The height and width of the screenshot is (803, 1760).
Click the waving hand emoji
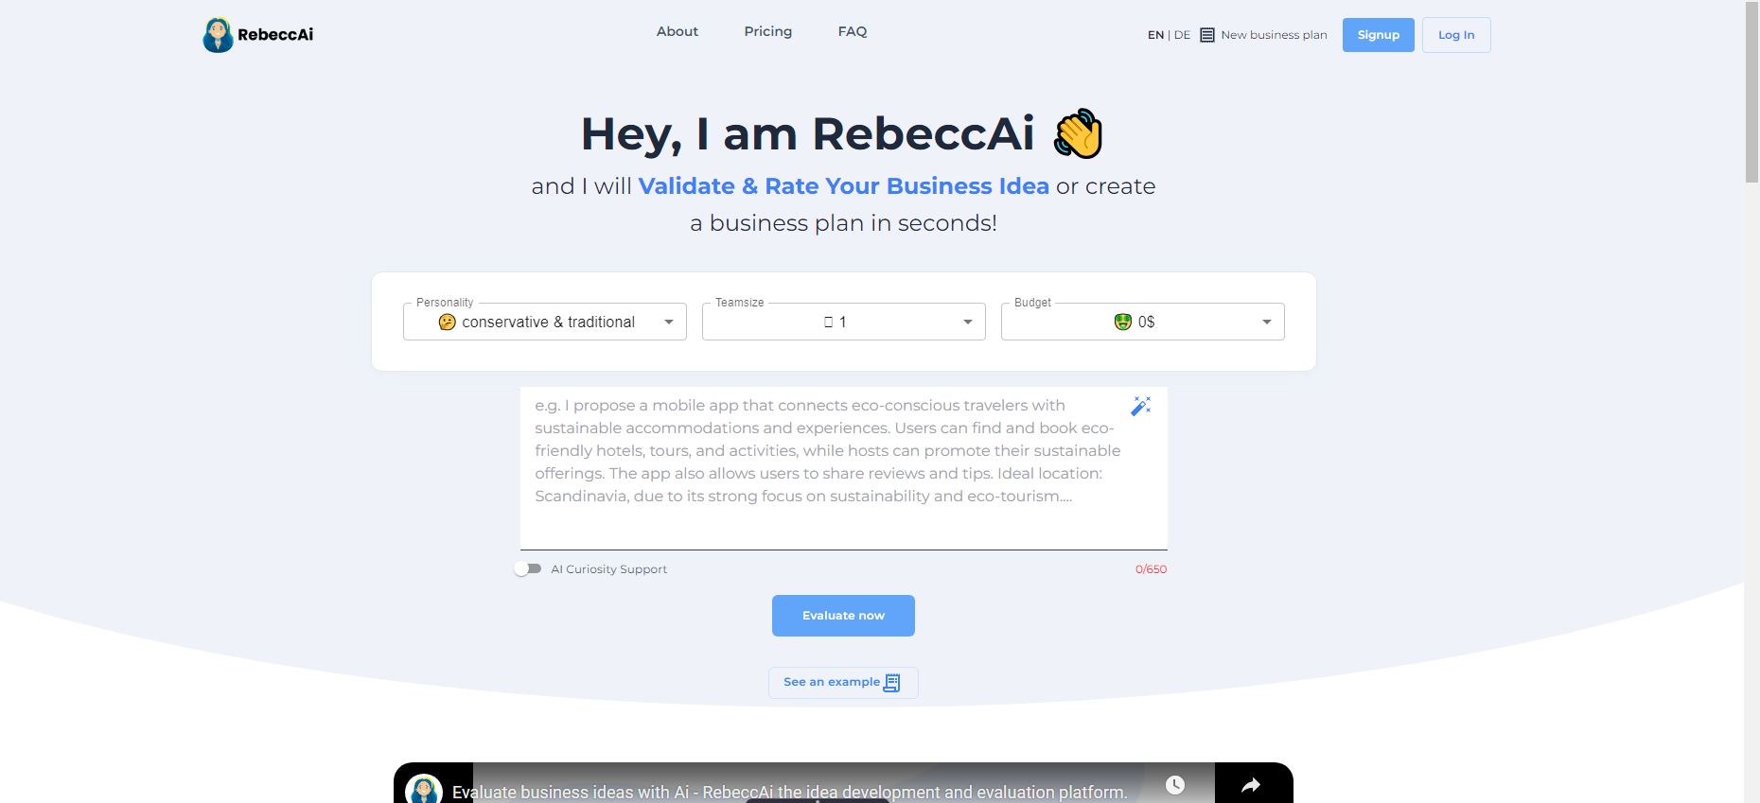pyautogui.click(x=1079, y=133)
